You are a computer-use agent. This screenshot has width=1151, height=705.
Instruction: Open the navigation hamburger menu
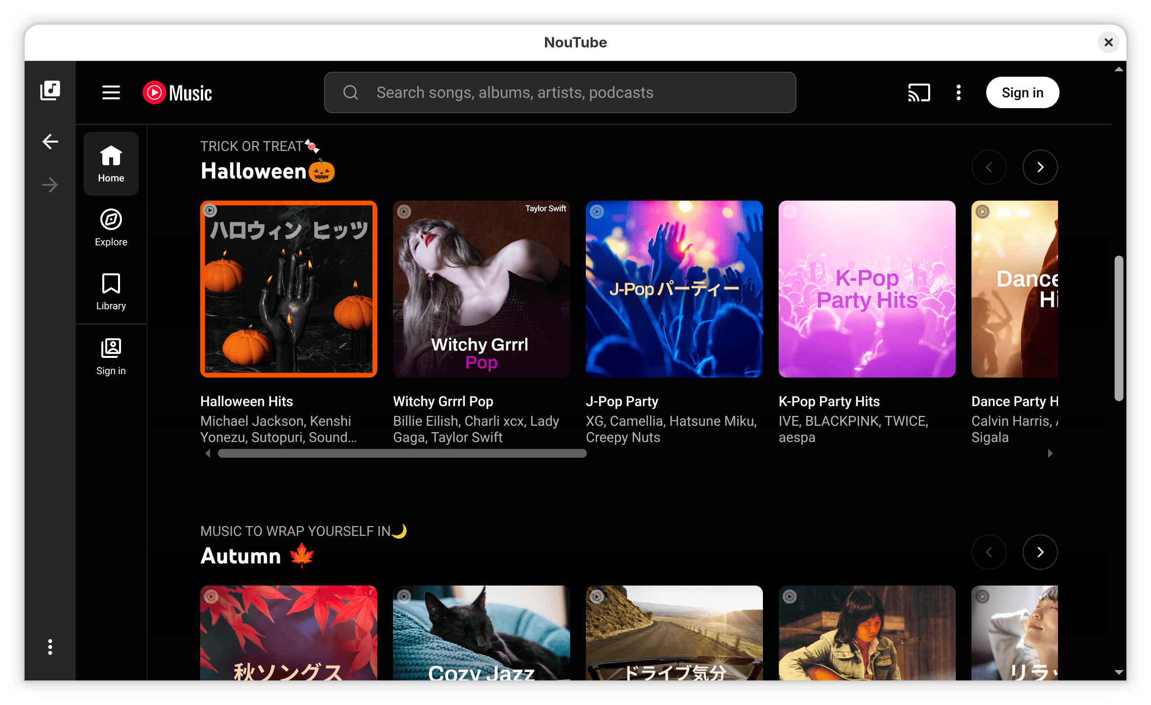[x=111, y=92]
